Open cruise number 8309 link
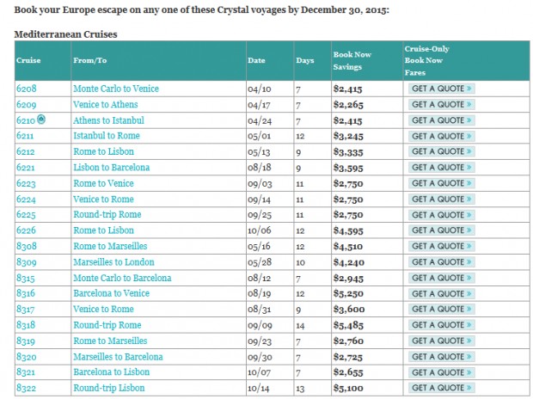The image size is (533, 399). 27,262
